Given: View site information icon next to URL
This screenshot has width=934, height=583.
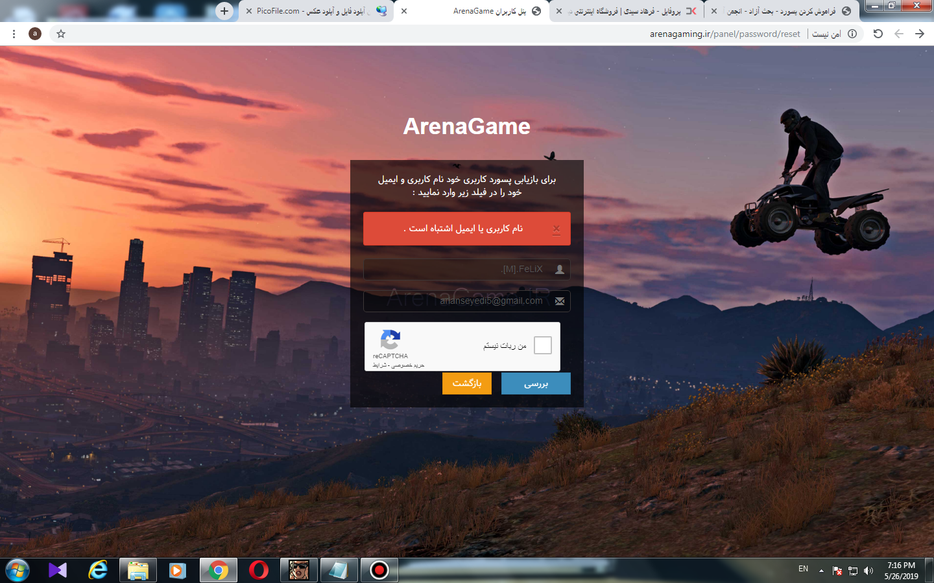Looking at the screenshot, I should [852, 34].
